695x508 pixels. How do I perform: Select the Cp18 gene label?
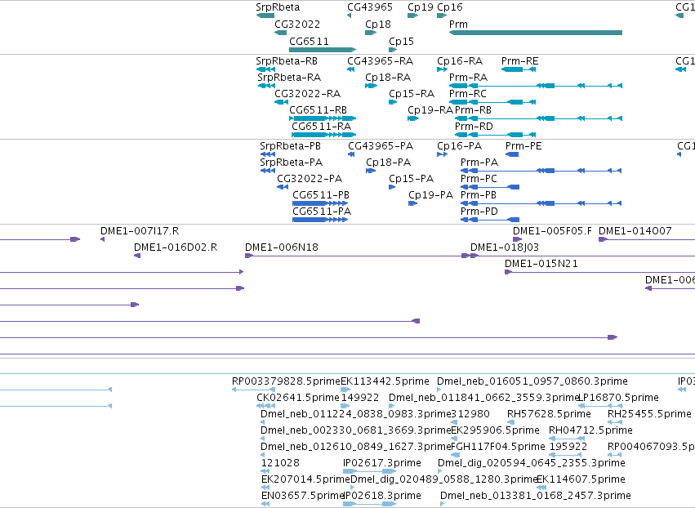378,25
